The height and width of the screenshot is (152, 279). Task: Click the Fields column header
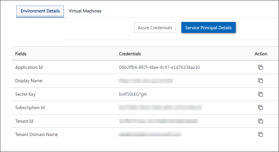point(21,54)
